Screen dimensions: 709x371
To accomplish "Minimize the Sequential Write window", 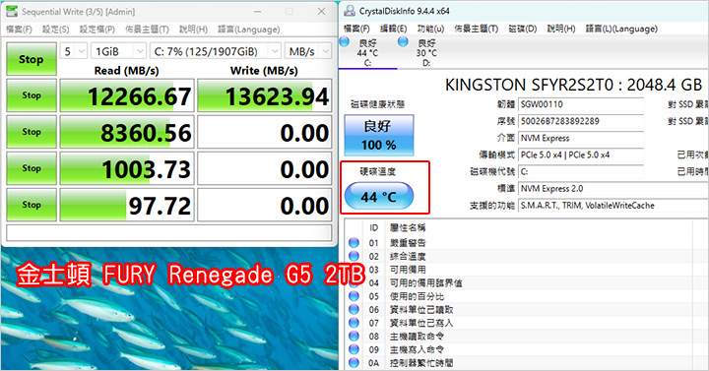I will pyautogui.click(x=257, y=11).
